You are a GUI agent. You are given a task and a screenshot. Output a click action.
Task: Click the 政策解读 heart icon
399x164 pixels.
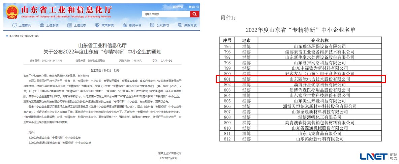(x=97, y=25)
